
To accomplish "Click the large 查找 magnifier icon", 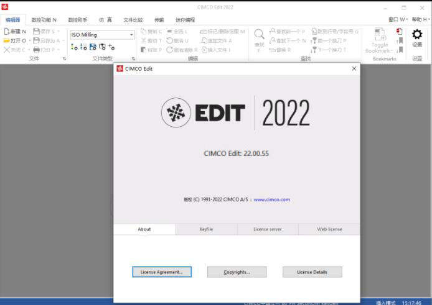I will point(259,34).
